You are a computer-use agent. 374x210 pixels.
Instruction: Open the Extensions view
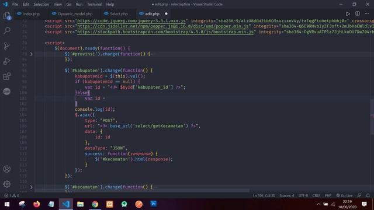click(7, 76)
